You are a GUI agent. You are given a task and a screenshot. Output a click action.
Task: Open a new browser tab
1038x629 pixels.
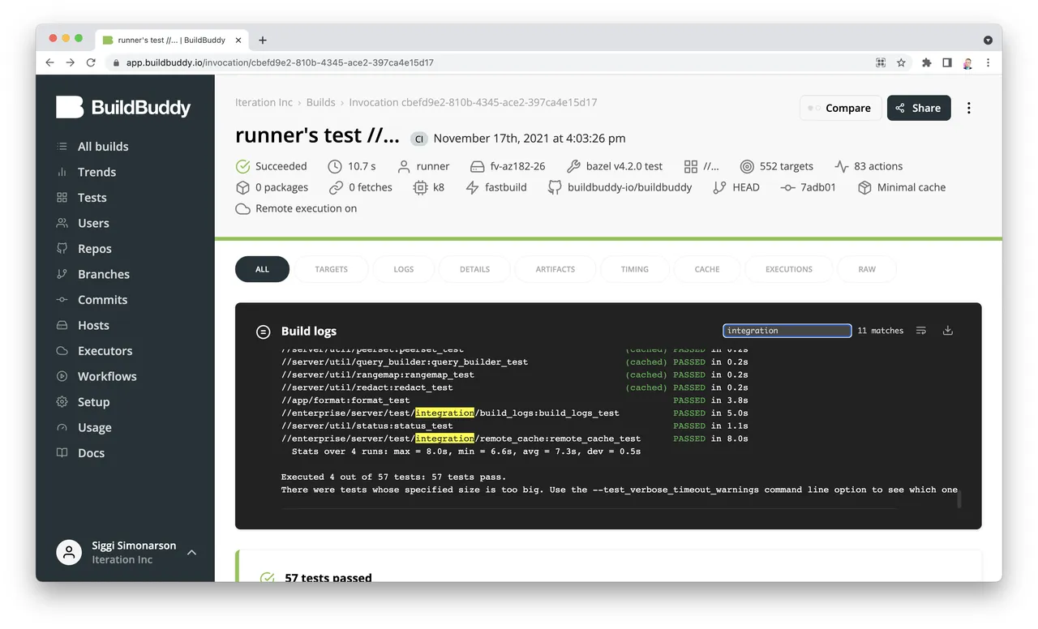(263, 40)
